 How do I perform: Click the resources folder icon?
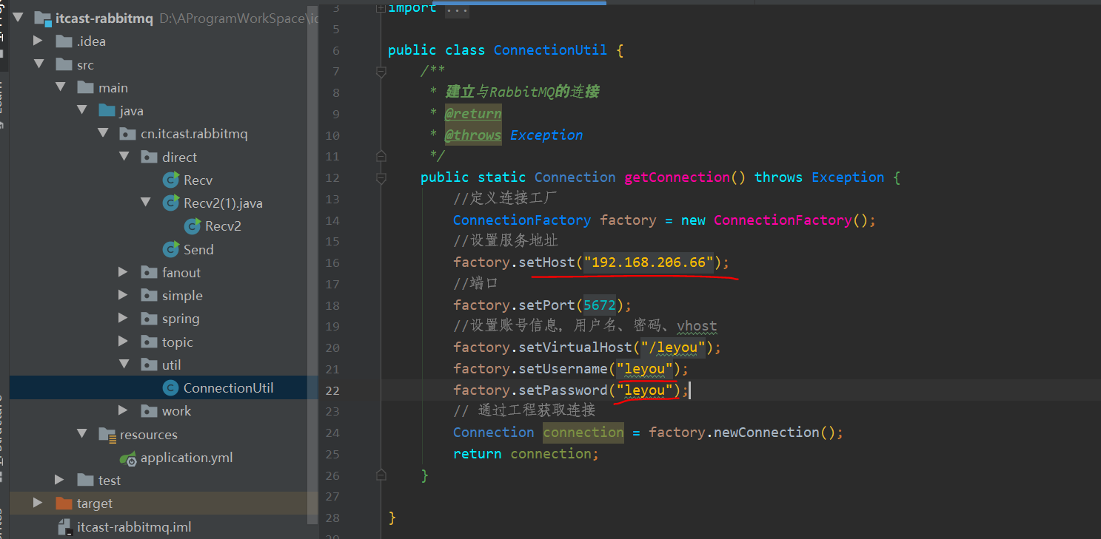click(x=107, y=434)
